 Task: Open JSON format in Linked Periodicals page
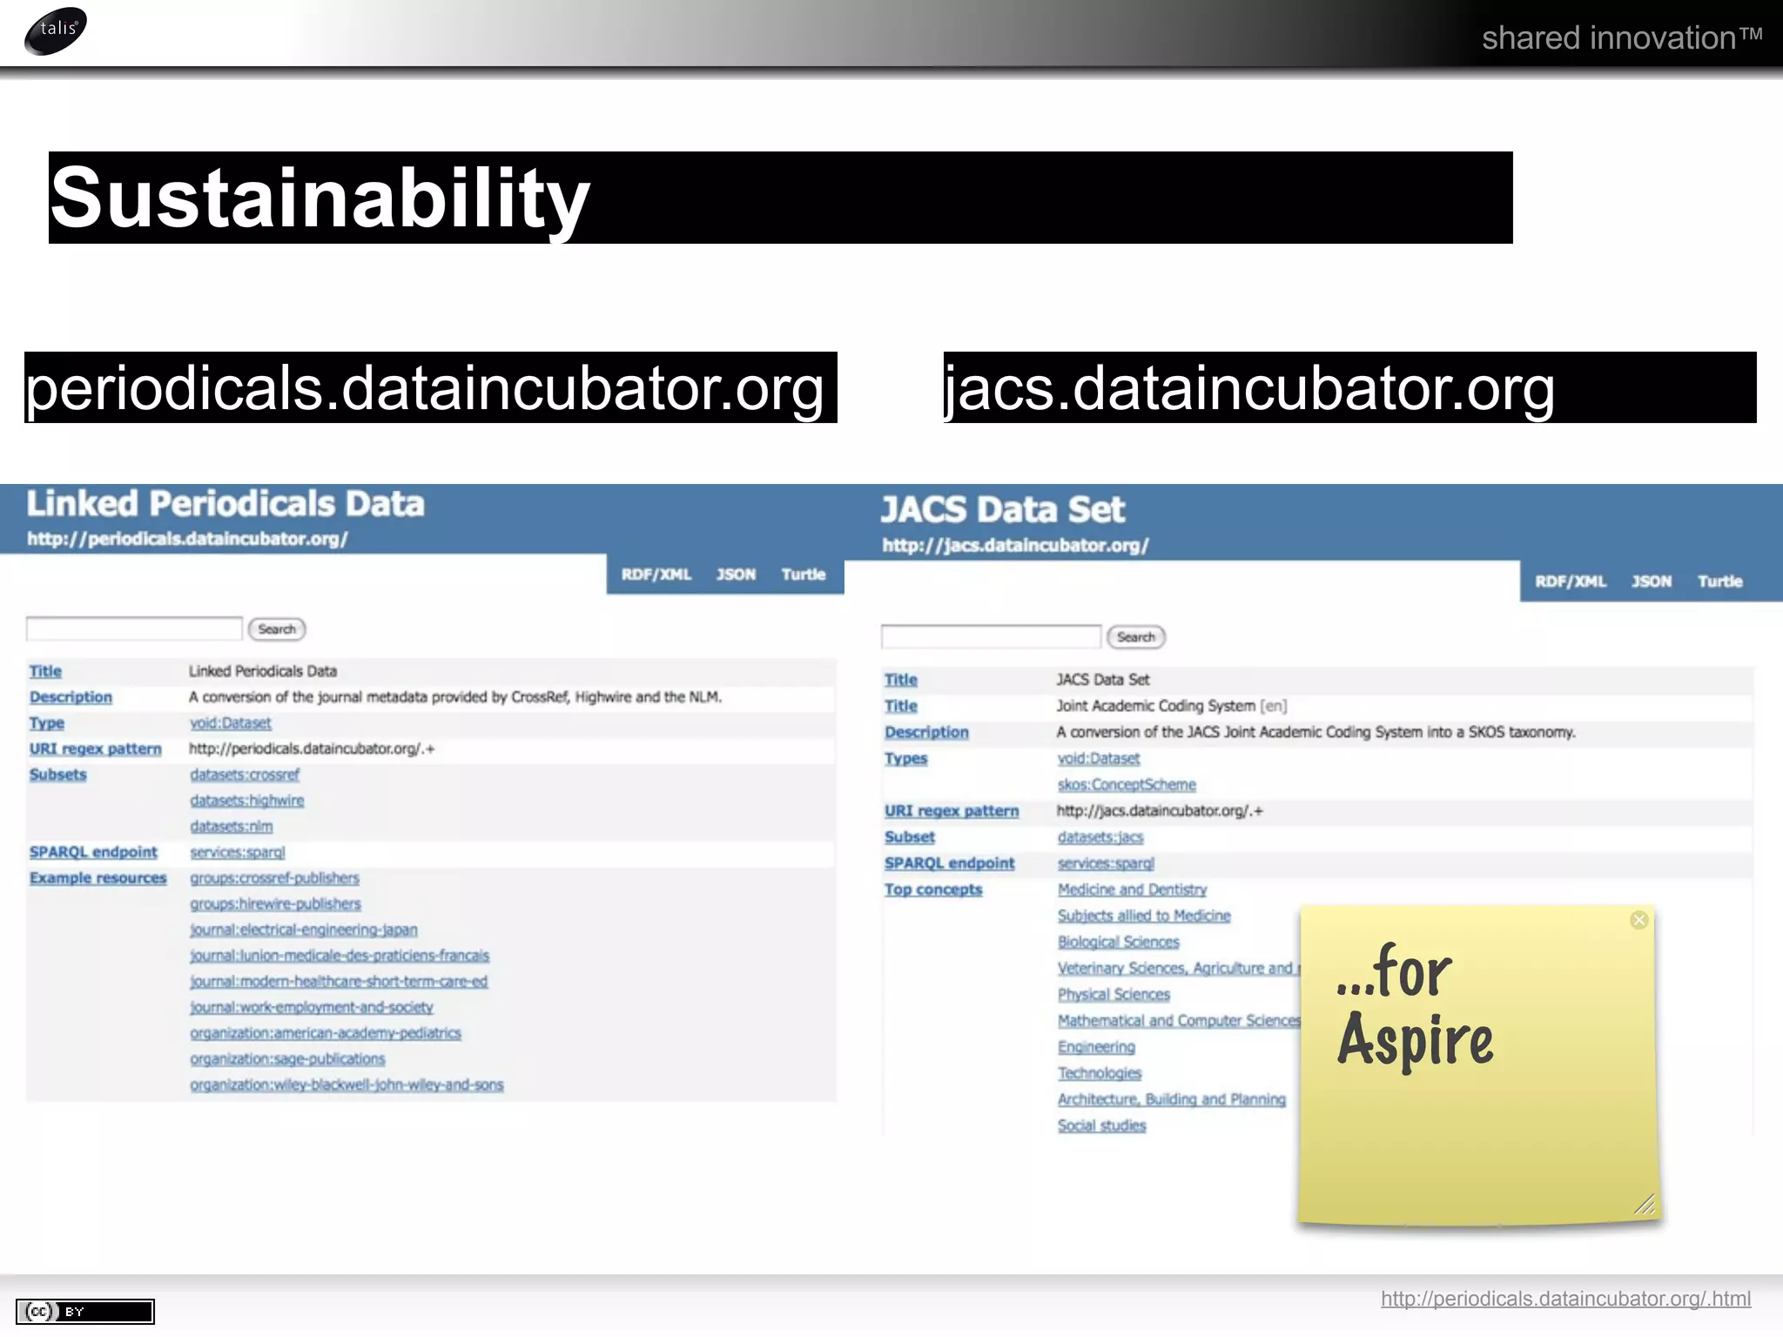(736, 574)
